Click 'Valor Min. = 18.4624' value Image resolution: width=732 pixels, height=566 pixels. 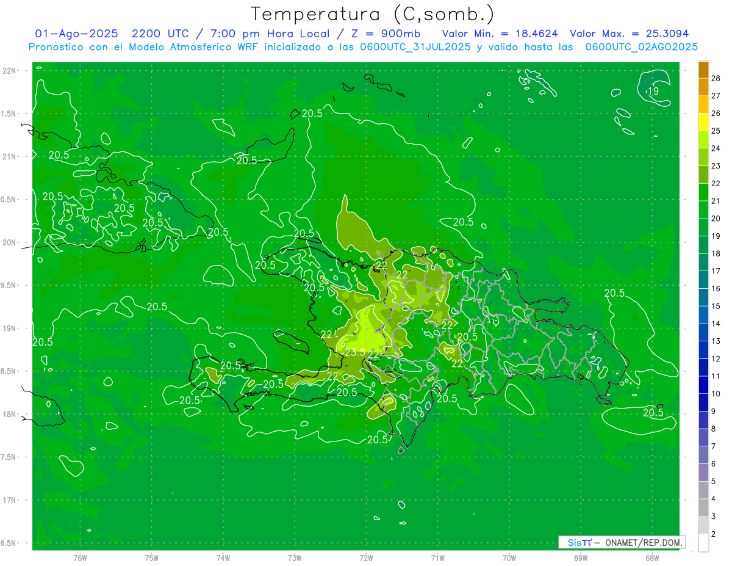point(500,34)
